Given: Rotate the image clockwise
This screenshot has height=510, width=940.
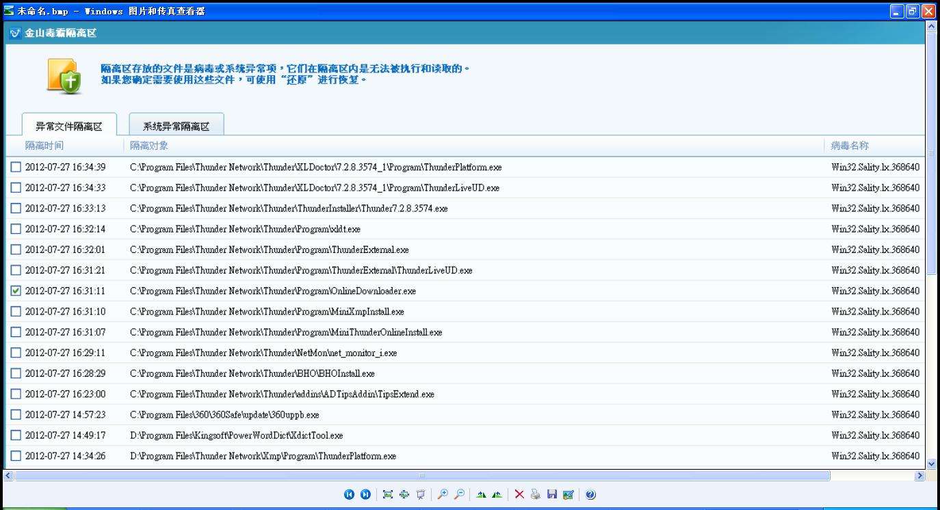Looking at the screenshot, I should tap(481, 494).
